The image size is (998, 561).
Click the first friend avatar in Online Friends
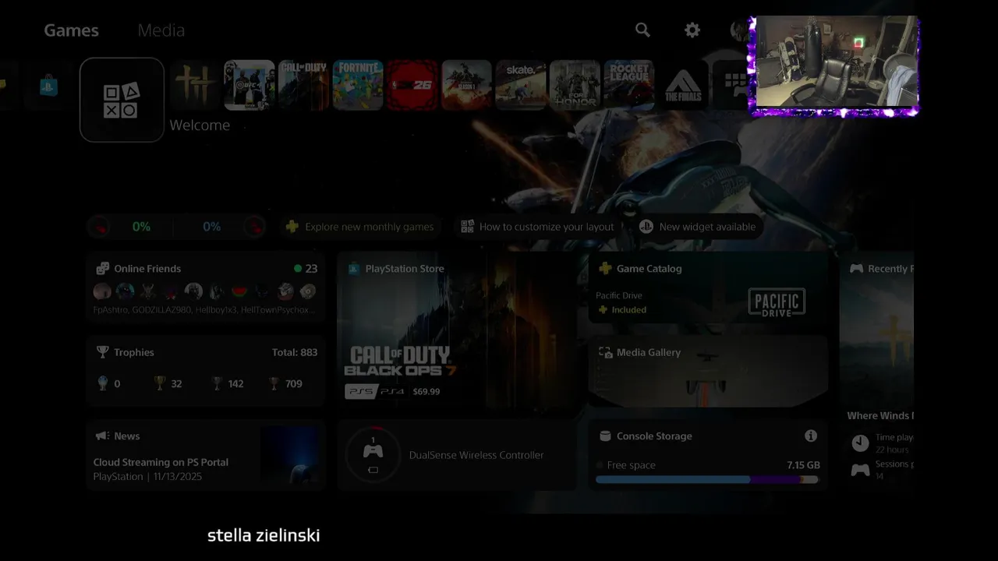click(102, 291)
